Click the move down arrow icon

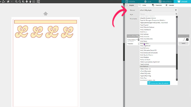(27, 2)
